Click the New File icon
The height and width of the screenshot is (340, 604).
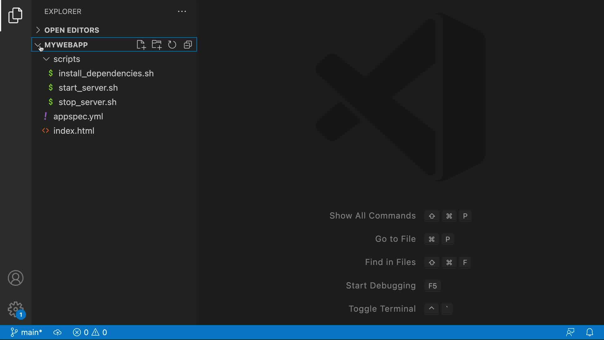pyautogui.click(x=141, y=45)
